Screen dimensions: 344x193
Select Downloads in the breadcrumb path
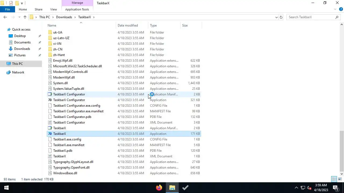pos(64,17)
